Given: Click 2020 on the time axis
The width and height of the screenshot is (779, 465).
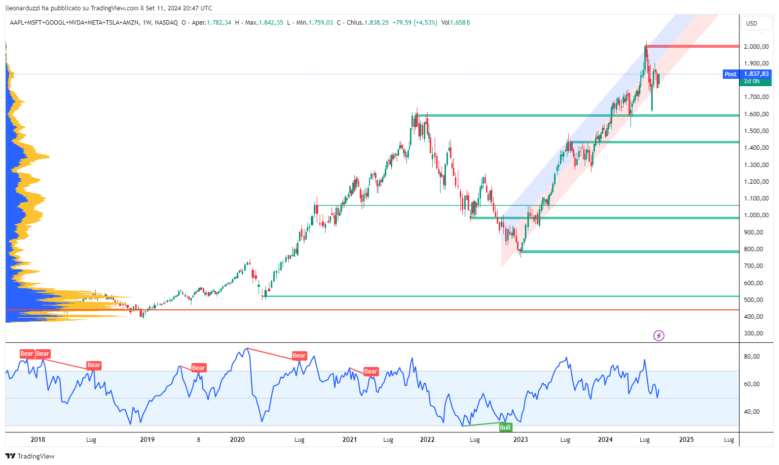Looking at the screenshot, I should pyautogui.click(x=237, y=440).
